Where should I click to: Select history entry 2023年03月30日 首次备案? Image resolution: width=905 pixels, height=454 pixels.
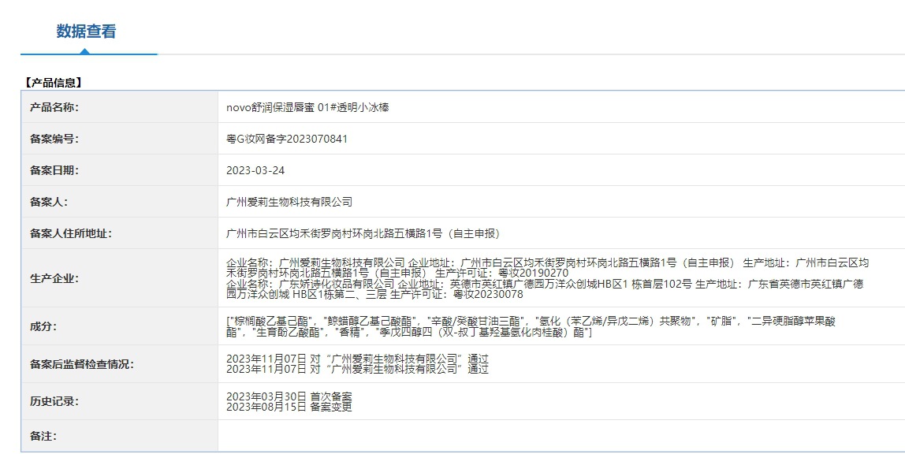coord(289,396)
